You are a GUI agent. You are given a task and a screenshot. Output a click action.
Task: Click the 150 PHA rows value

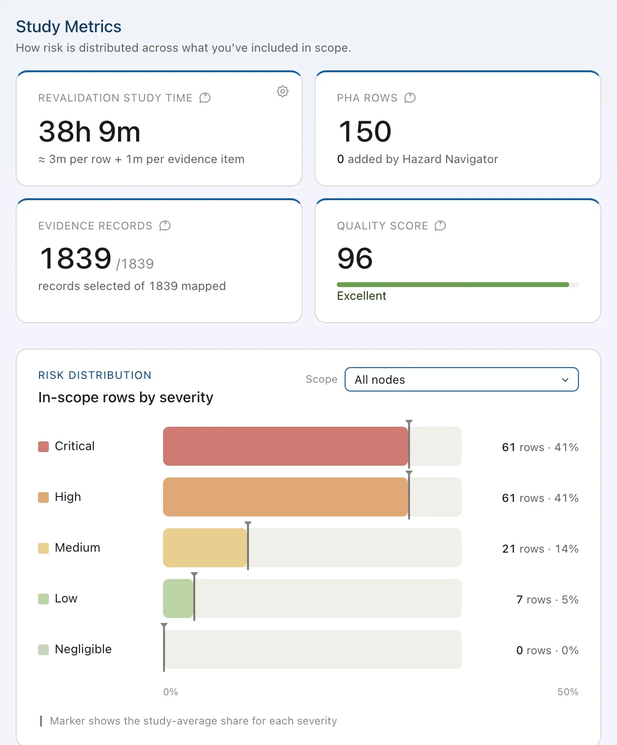pyautogui.click(x=365, y=132)
